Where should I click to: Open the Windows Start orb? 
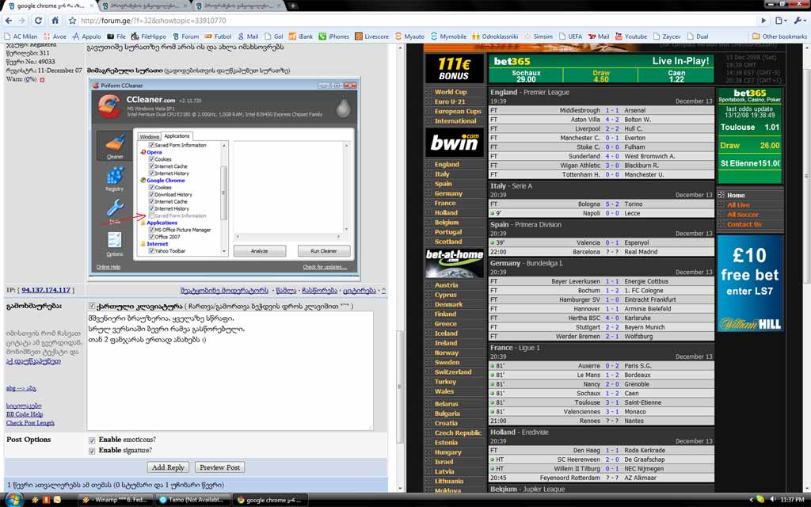[x=13, y=499]
